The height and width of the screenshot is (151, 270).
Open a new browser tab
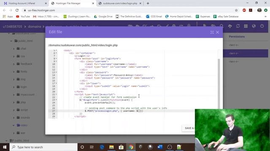(148, 3)
